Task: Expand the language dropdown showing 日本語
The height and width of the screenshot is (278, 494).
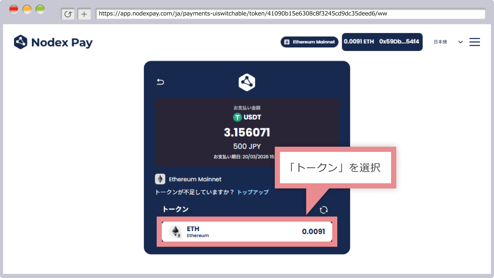Action: click(448, 42)
